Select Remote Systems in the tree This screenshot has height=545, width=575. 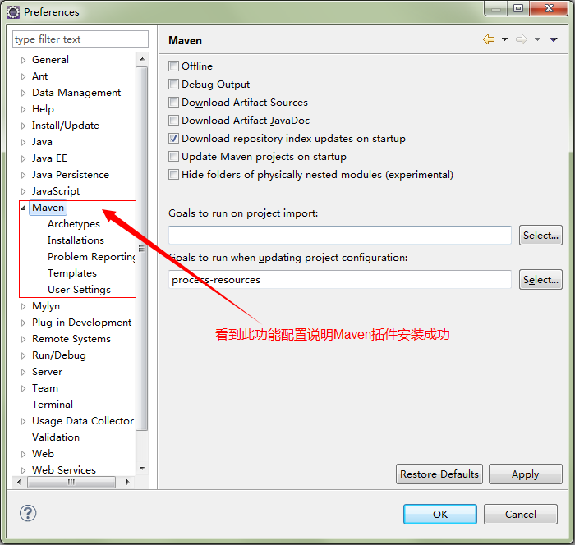click(x=71, y=339)
